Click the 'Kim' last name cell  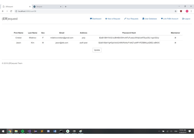click(x=33, y=43)
